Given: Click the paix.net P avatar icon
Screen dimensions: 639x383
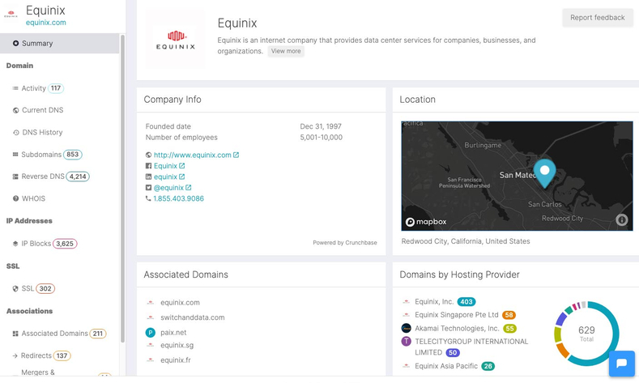Looking at the screenshot, I should coord(151,333).
